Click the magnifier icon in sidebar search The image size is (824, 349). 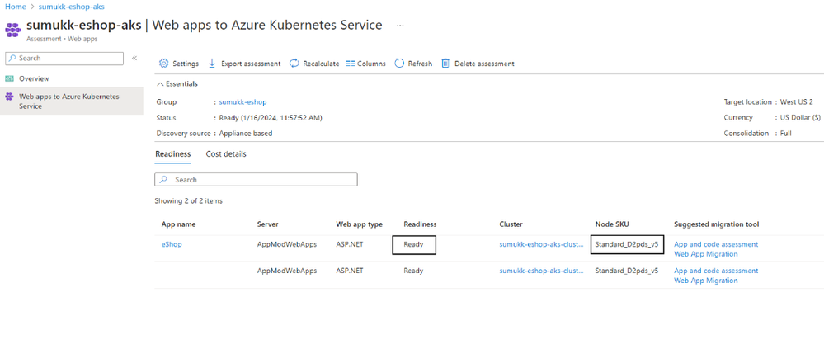12,58
